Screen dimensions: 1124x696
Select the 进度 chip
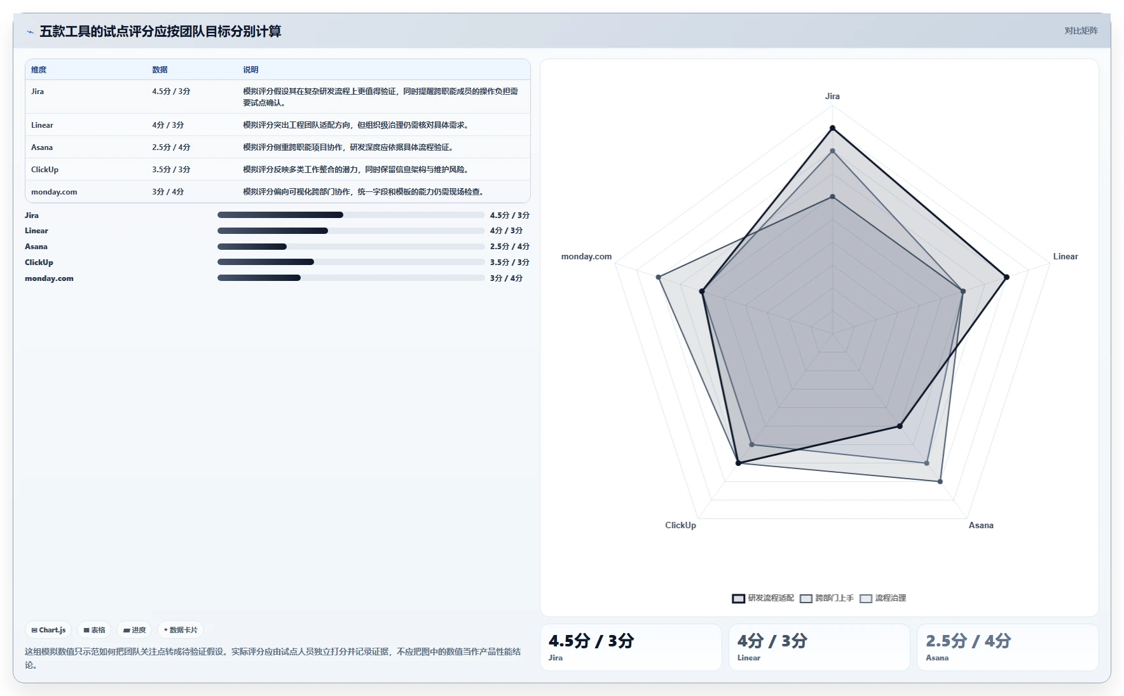(x=134, y=630)
